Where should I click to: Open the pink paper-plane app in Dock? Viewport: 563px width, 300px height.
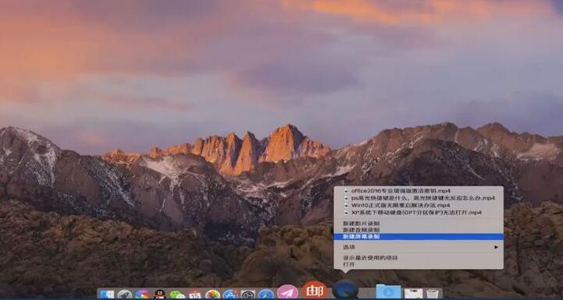(x=287, y=292)
